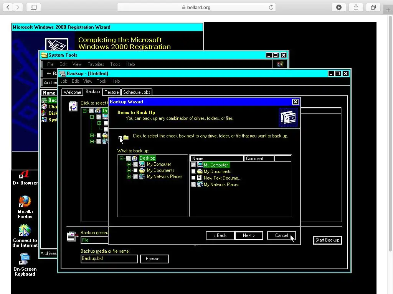The width and height of the screenshot is (393, 294).
Task: Click the Backup window title bar icon
Action: 63,73
